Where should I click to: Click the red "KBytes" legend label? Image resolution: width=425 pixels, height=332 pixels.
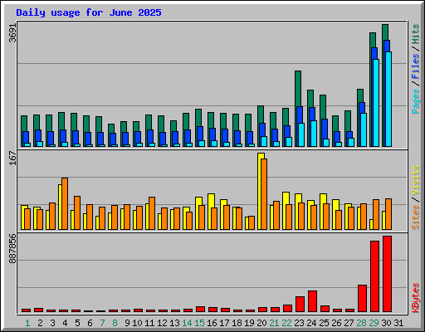click(x=416, y=298)
